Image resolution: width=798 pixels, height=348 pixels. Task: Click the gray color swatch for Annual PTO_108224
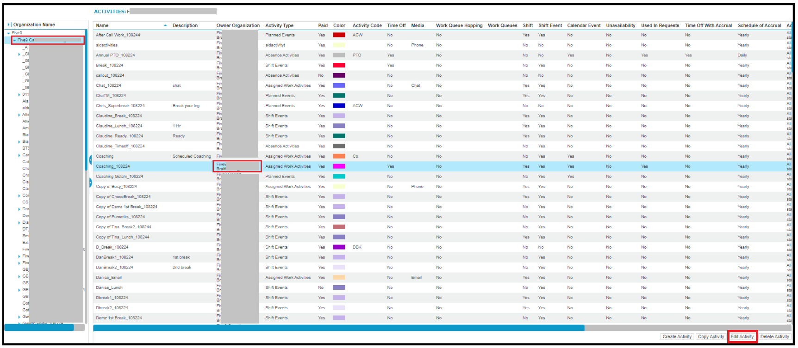(x=339, y=55)
